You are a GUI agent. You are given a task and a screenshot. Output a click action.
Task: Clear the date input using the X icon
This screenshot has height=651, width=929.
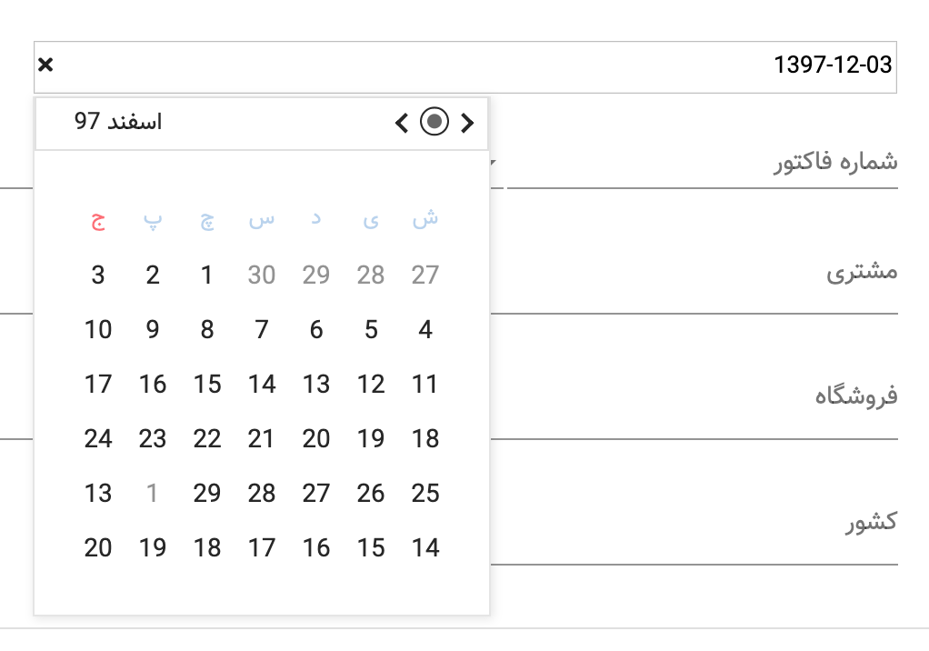pyautogui.click(x=45, y=65)
